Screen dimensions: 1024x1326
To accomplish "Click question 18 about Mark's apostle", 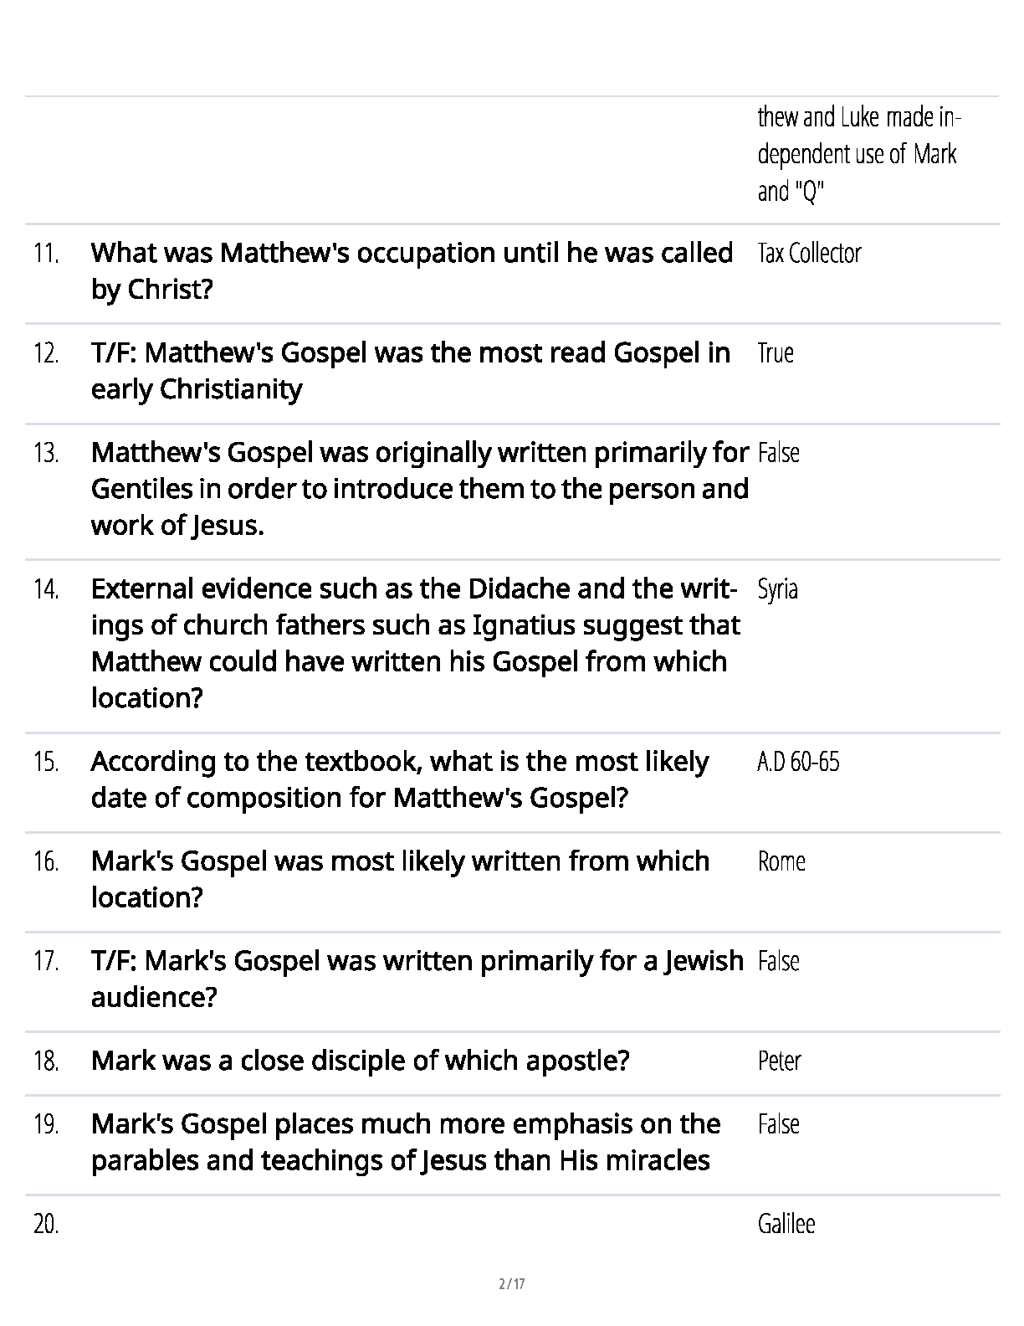I will 360,1061.
